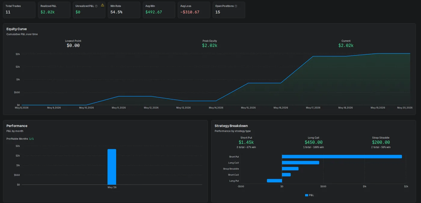Click the -$500 label on strategy chart axis
The image size is (421, 203).
click(241, 187)
